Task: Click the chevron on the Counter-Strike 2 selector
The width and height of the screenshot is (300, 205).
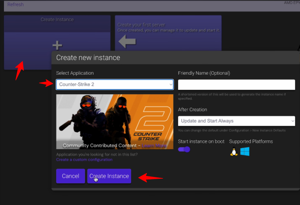Action: point(171,84)
